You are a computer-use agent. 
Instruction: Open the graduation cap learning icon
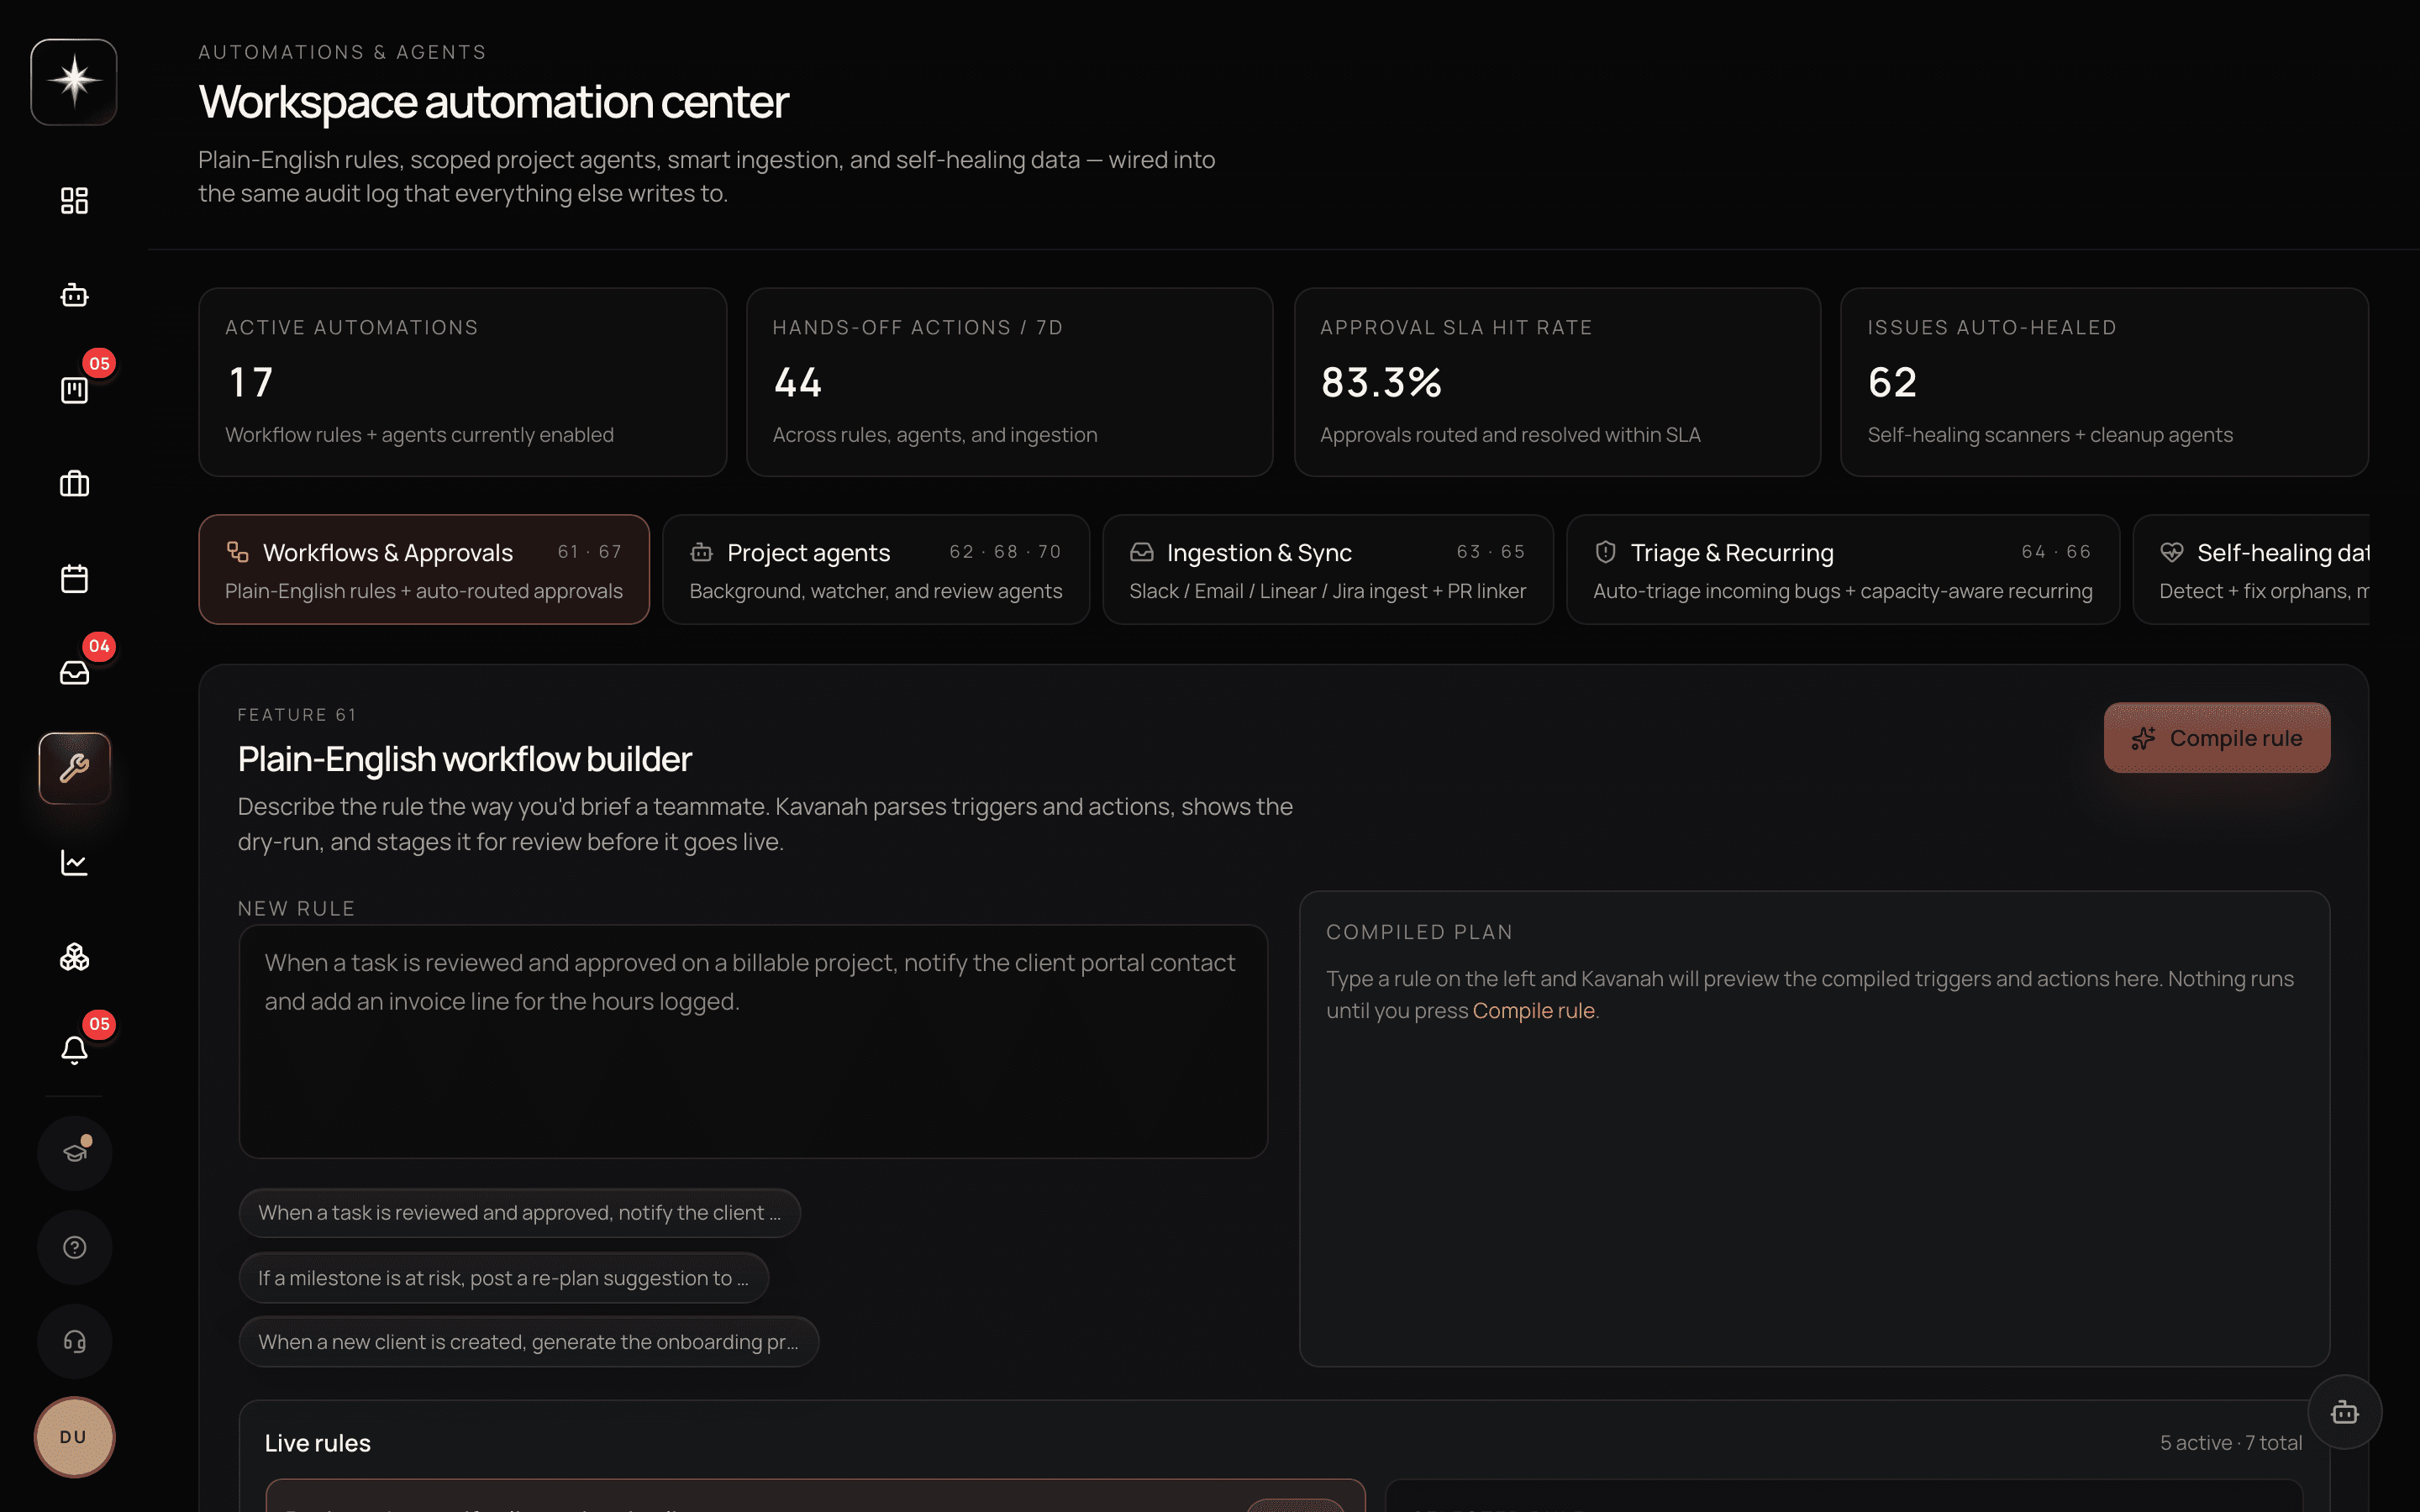tap(74, 1153)
